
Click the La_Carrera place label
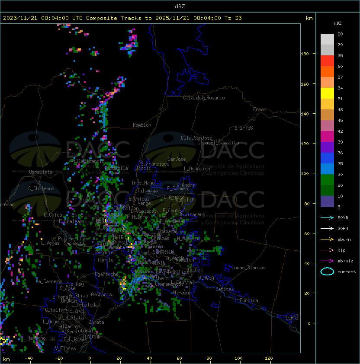(49, 281)
